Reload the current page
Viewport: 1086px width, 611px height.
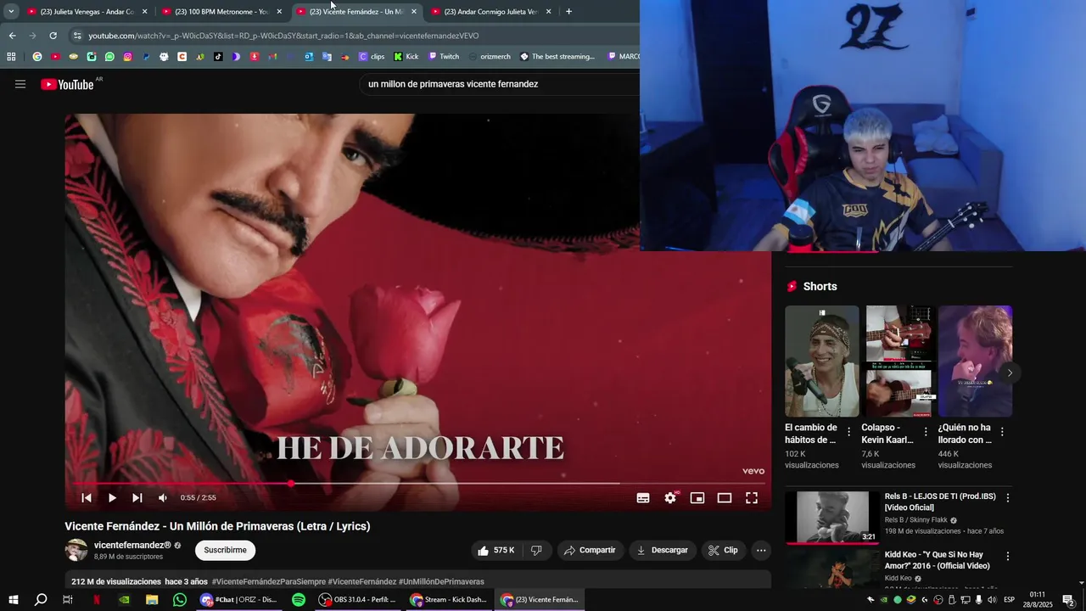(x=53, y=36)
